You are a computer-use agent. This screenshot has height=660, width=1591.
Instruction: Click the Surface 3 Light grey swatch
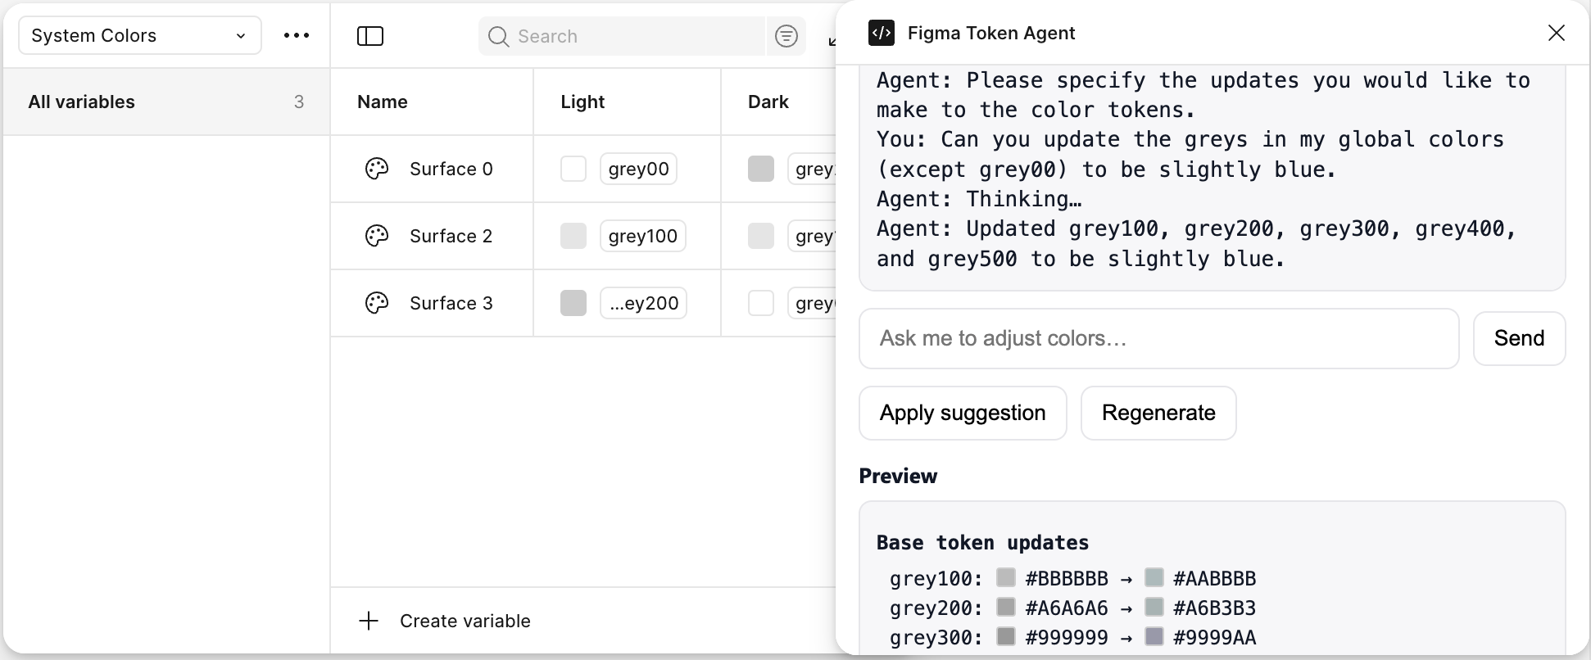coord(573,303)
